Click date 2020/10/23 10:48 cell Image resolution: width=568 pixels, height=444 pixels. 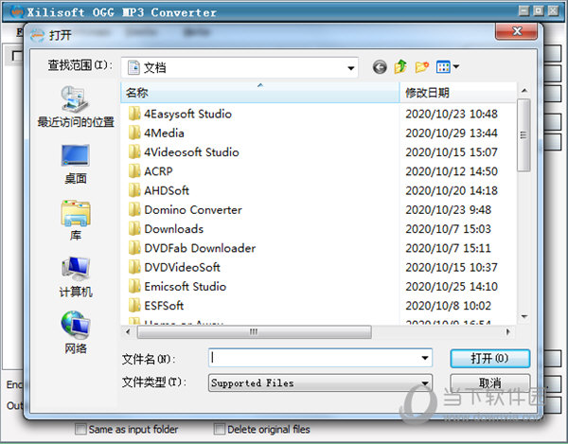click(452, 114)
